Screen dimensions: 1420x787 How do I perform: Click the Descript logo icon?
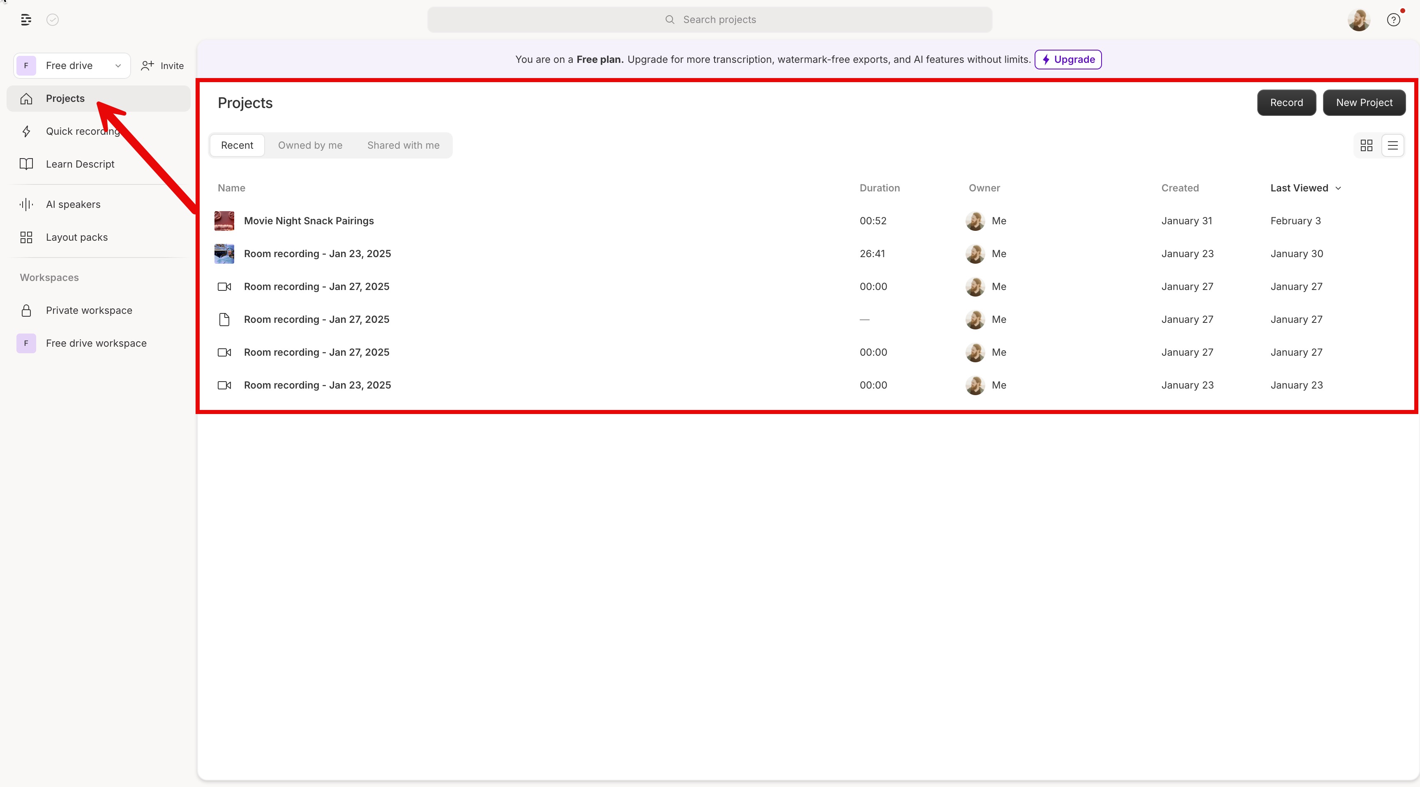point(25,20)
